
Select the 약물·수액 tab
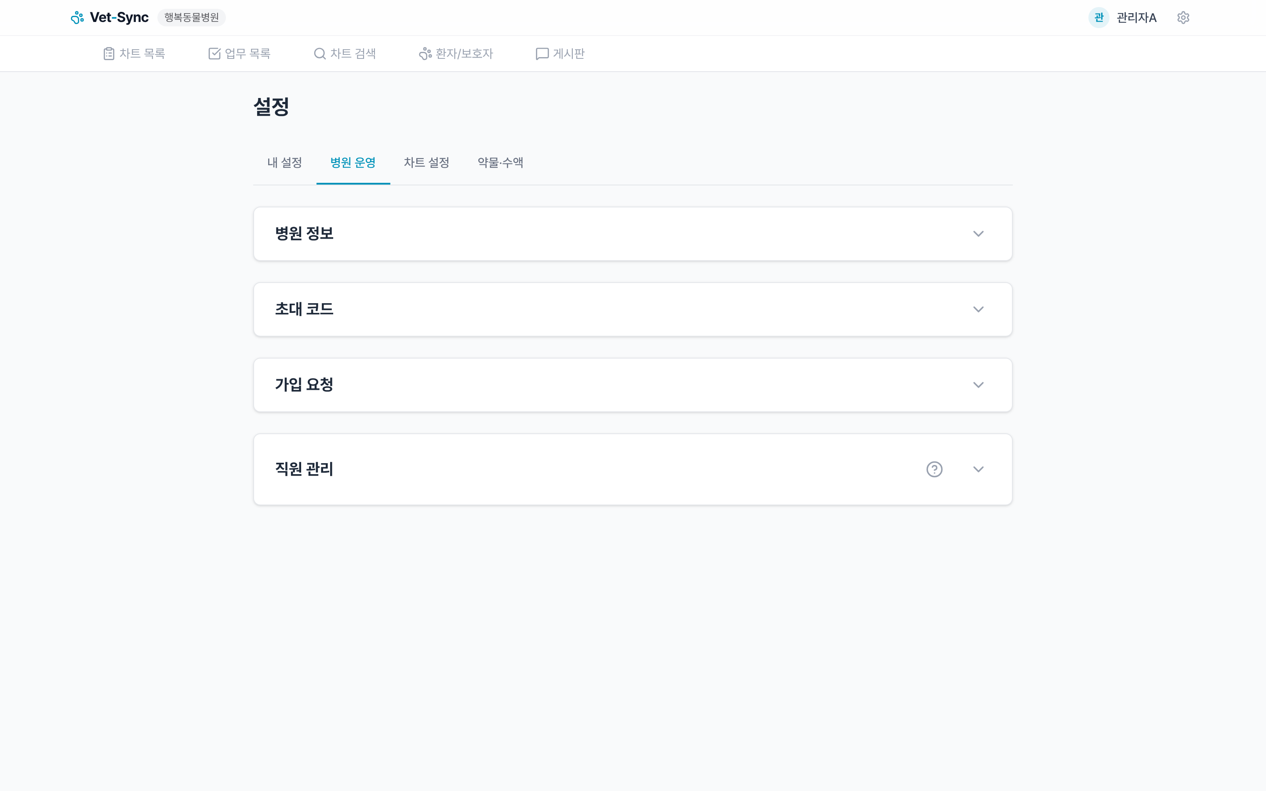(500, 163)
